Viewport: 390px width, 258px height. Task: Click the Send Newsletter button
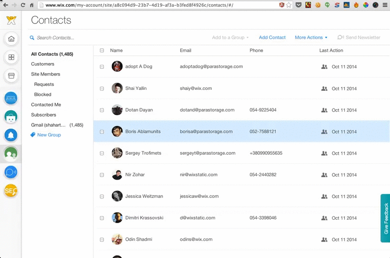pyautogui.click(x=359, y=37)
